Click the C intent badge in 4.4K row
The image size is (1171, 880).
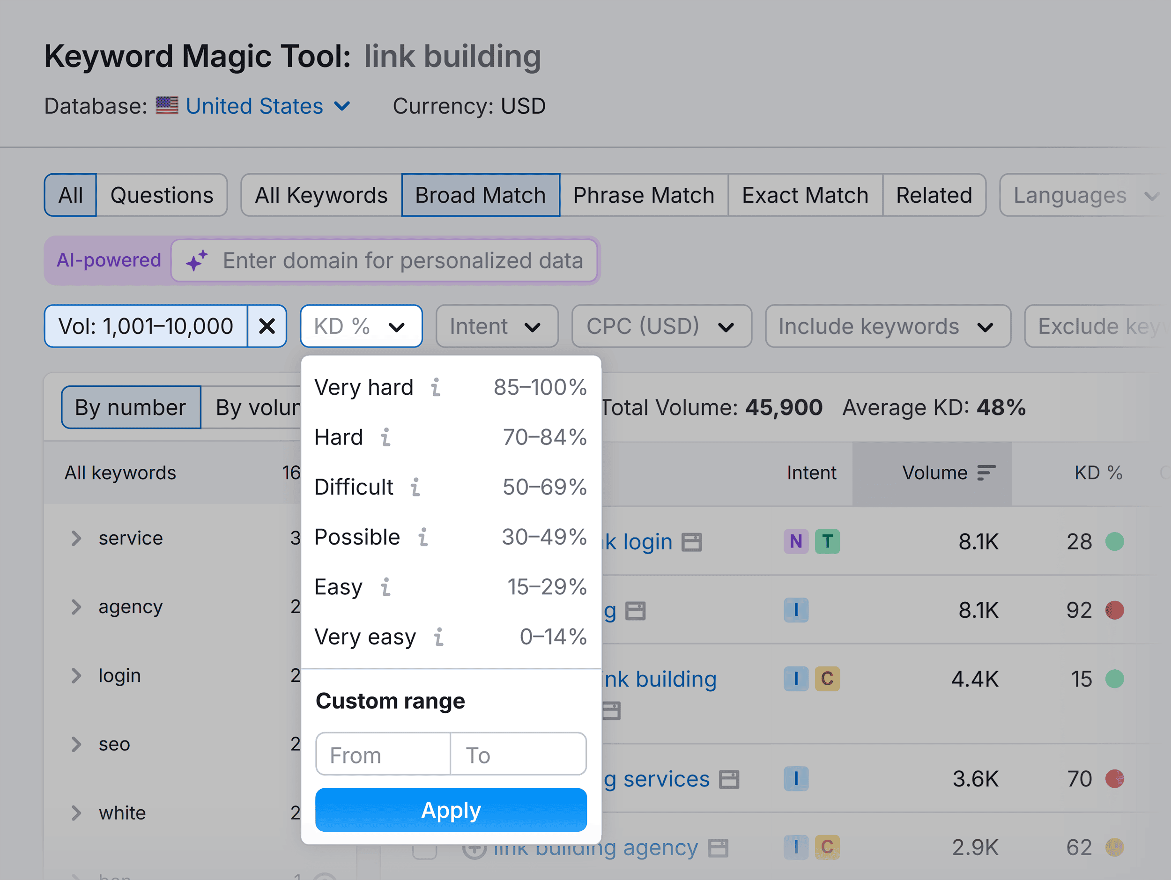(827, 679)
